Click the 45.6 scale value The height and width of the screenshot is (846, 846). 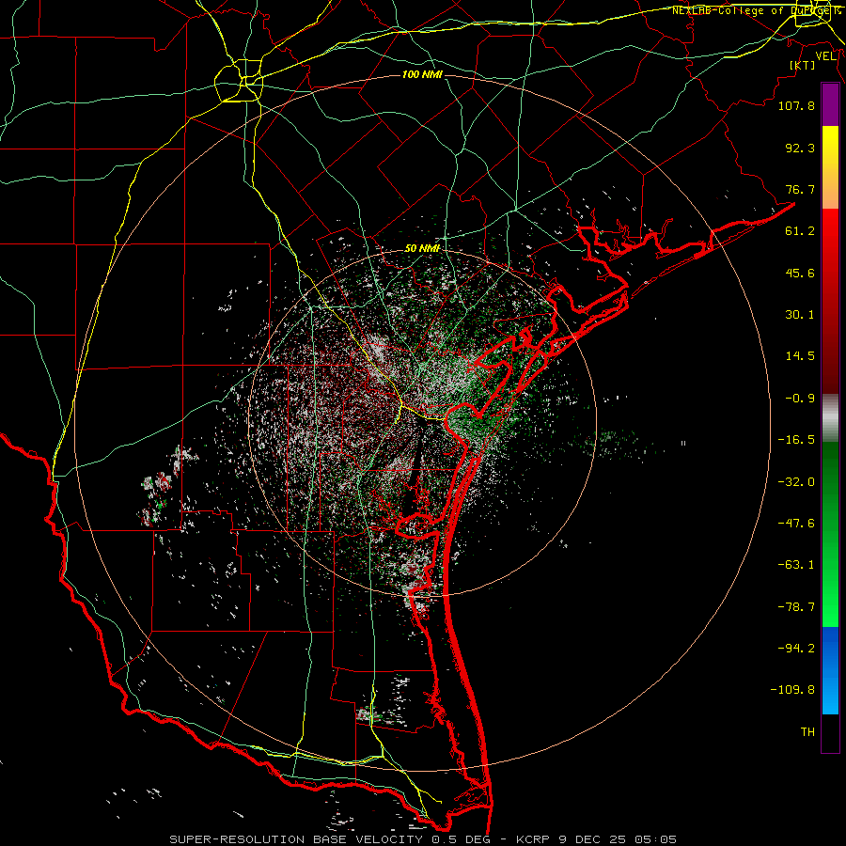point(800,273)
